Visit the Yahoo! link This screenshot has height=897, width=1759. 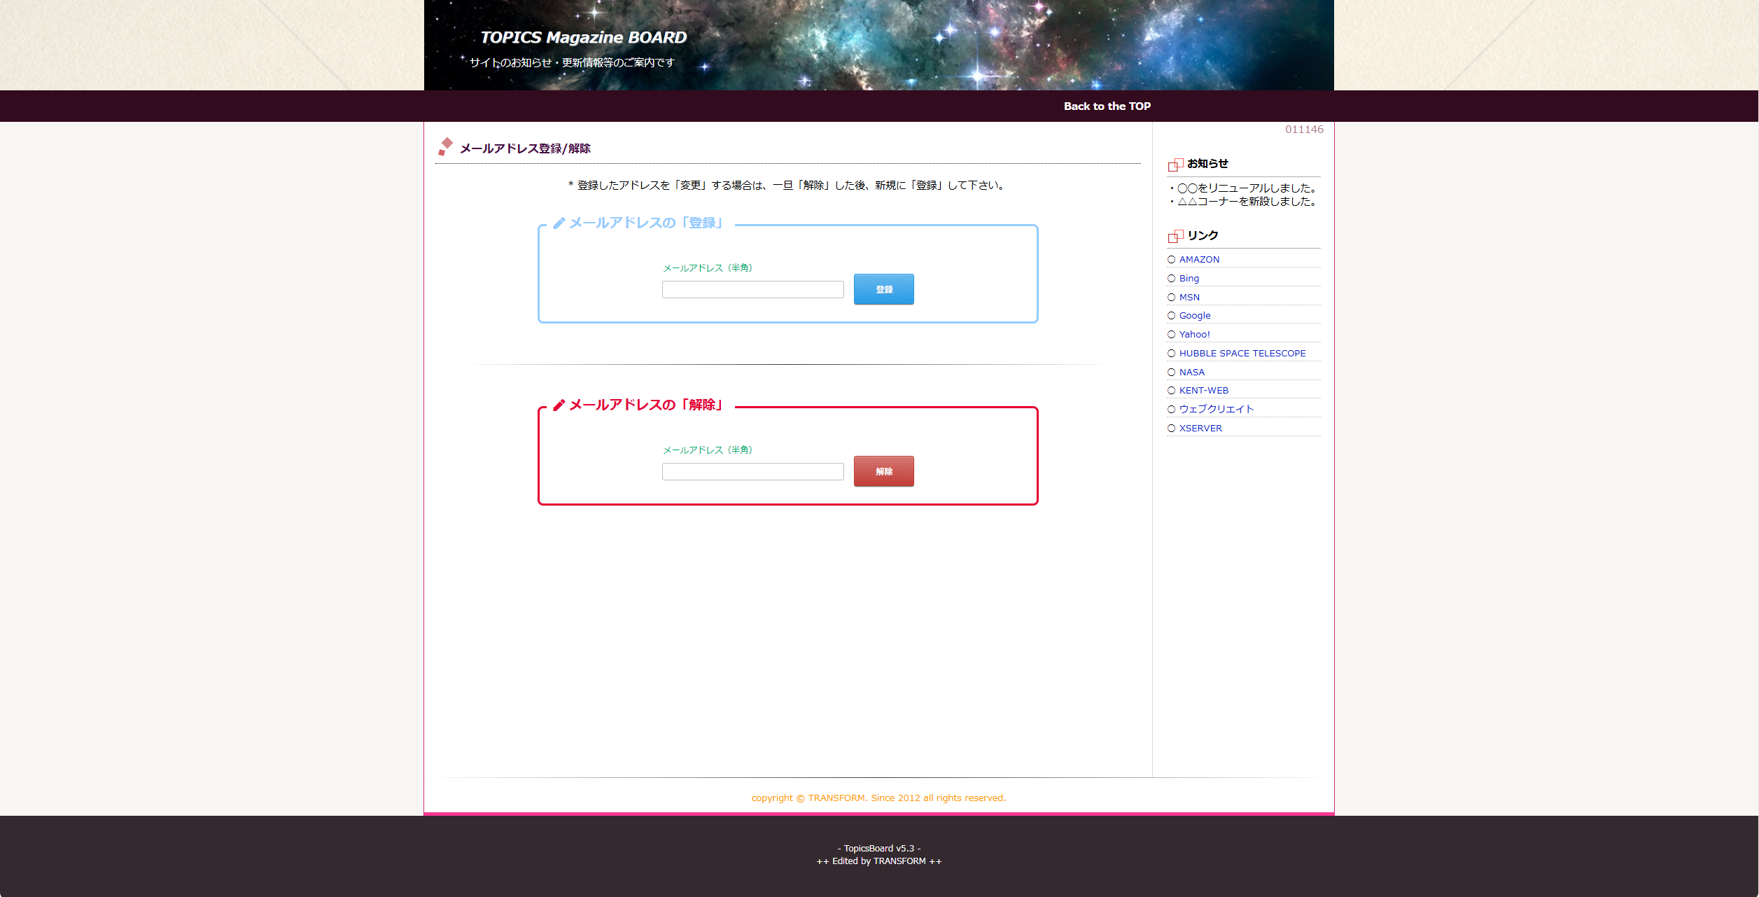coord(1194,335)
